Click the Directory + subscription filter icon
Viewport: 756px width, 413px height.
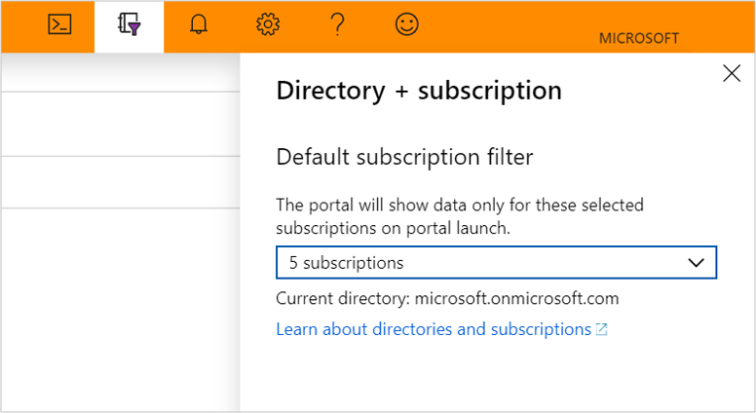point(130,26)
